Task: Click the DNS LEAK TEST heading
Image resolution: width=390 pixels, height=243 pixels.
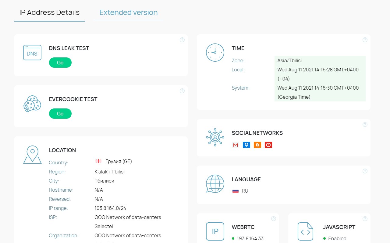Action: click(69, 48)
